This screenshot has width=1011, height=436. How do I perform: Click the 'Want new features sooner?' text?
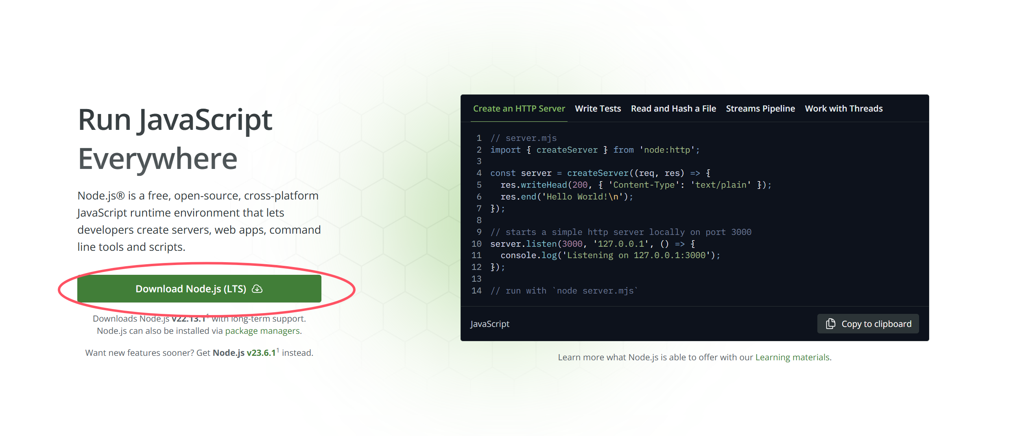click(x=140, y=353)
